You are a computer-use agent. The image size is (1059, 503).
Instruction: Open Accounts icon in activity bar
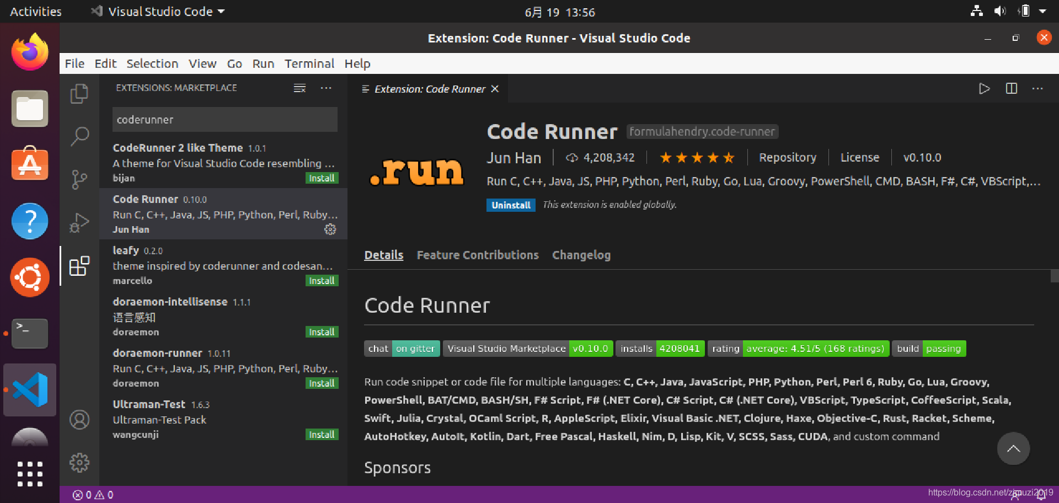(79, 420)
